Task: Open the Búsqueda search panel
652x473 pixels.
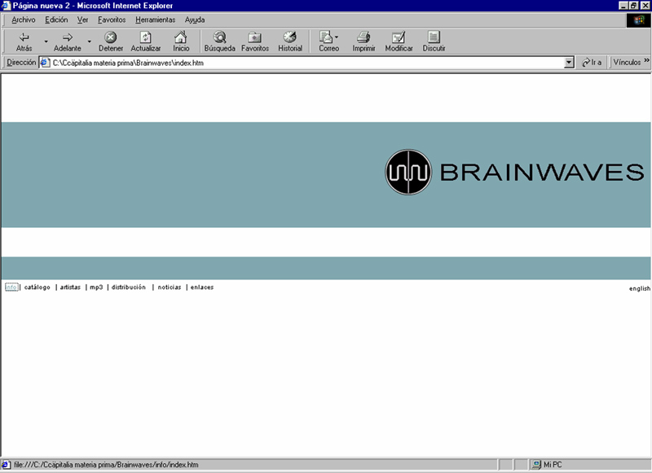Action: pyautogui.click(x=219, y=42)
